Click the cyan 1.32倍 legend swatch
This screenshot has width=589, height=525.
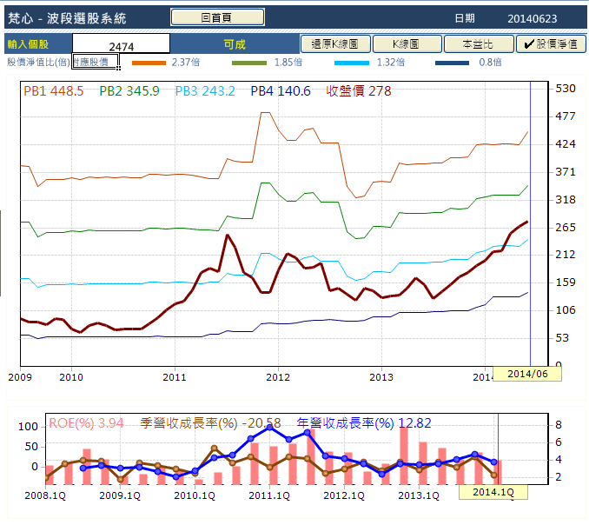350,63
